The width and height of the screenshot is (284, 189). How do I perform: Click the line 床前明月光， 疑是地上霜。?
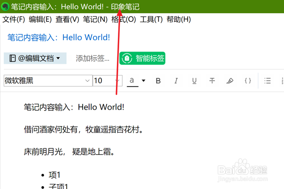(x=69, y=152)
